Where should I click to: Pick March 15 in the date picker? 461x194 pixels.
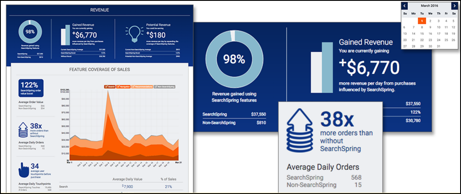[x=421, y=34]
